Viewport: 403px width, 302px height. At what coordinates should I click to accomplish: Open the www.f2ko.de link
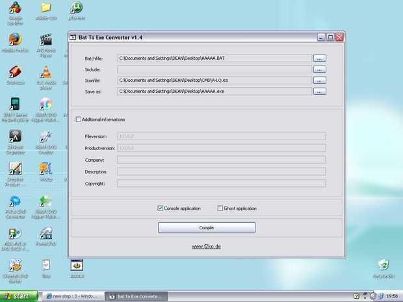click(x=206, y=247)
